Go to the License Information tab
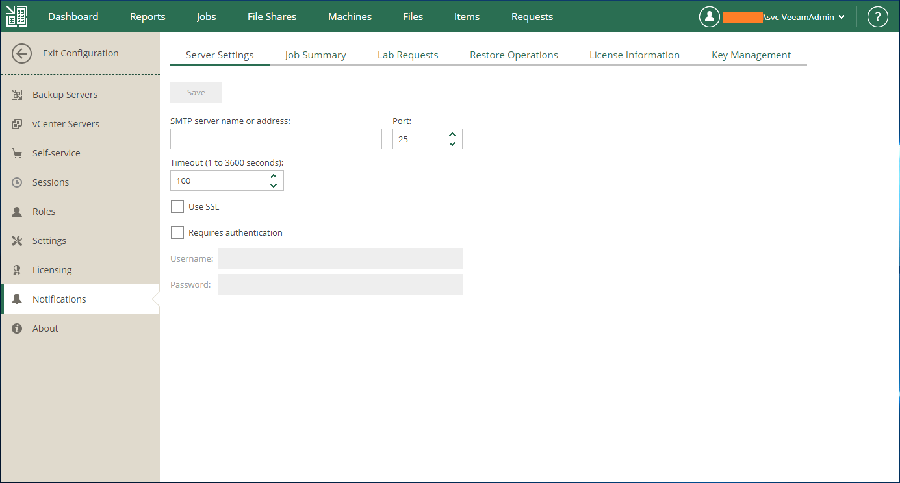This screenshot has height=483, width=900. coord(635,55)
